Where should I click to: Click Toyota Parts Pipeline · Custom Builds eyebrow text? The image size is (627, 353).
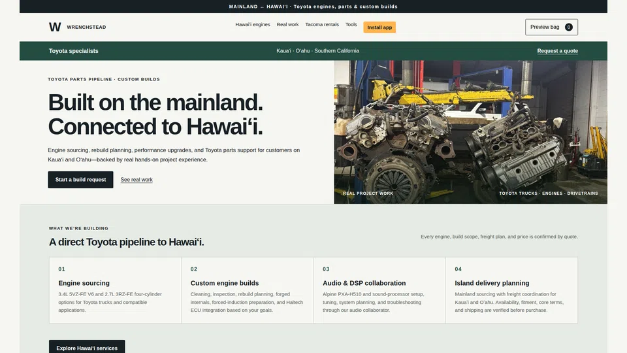point(104,79)
